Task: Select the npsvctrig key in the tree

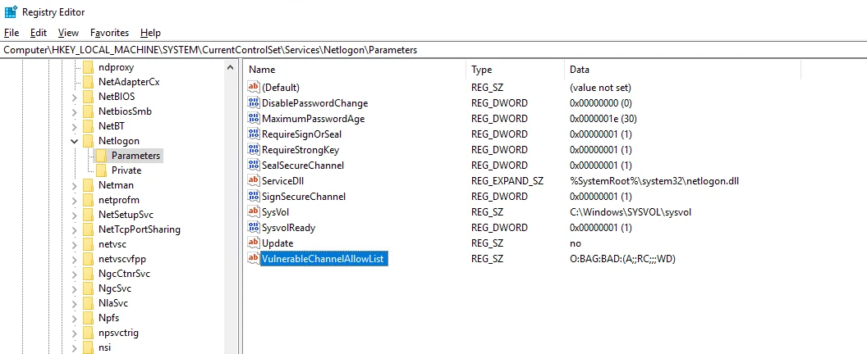Action: coord(118,333)
